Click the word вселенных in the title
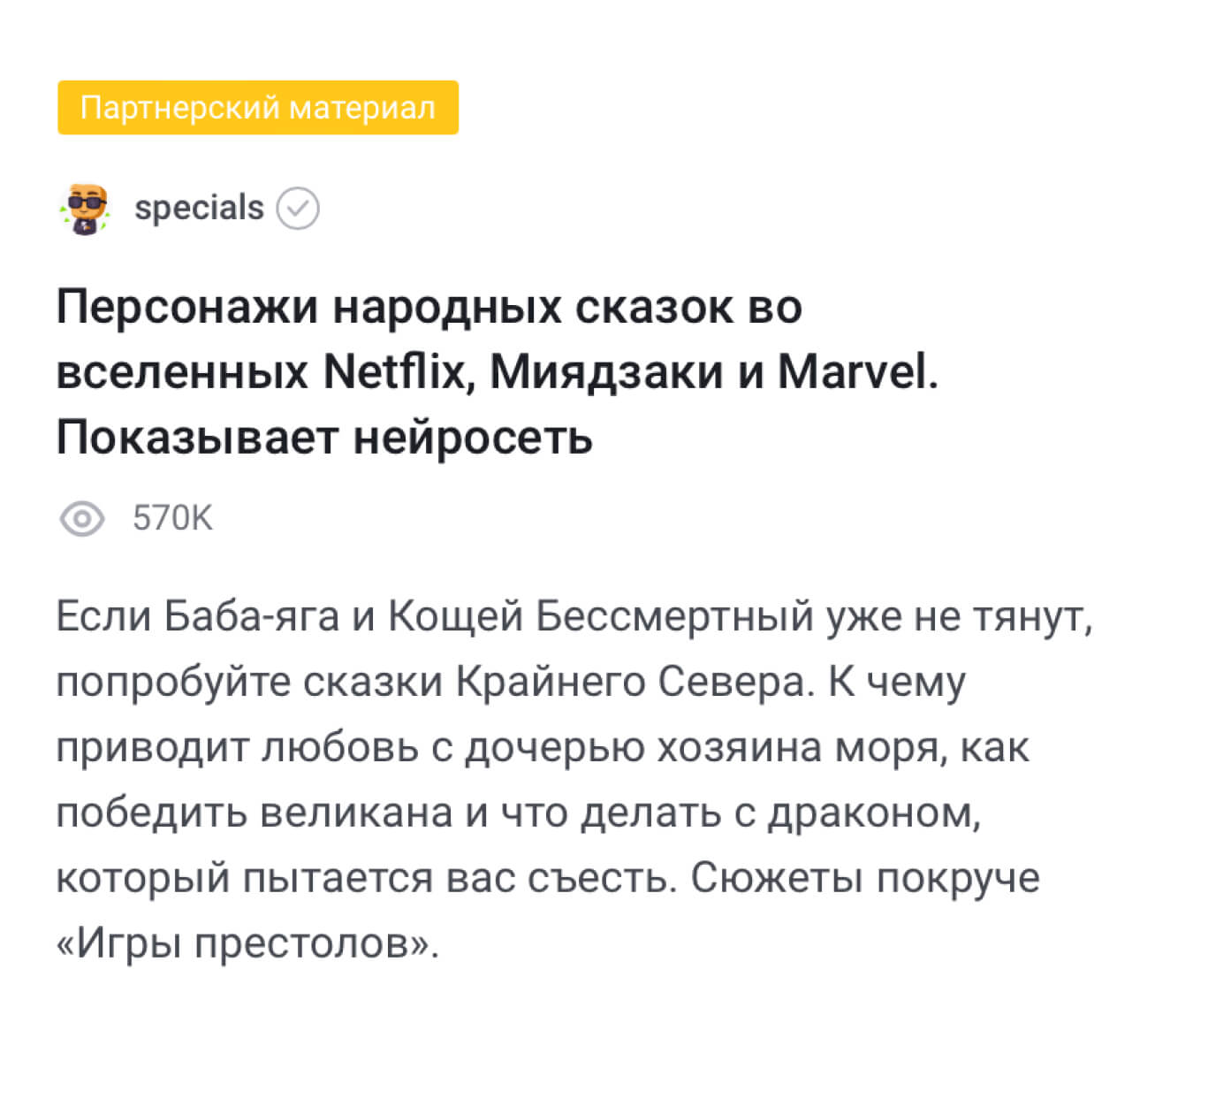 [182, 372]
